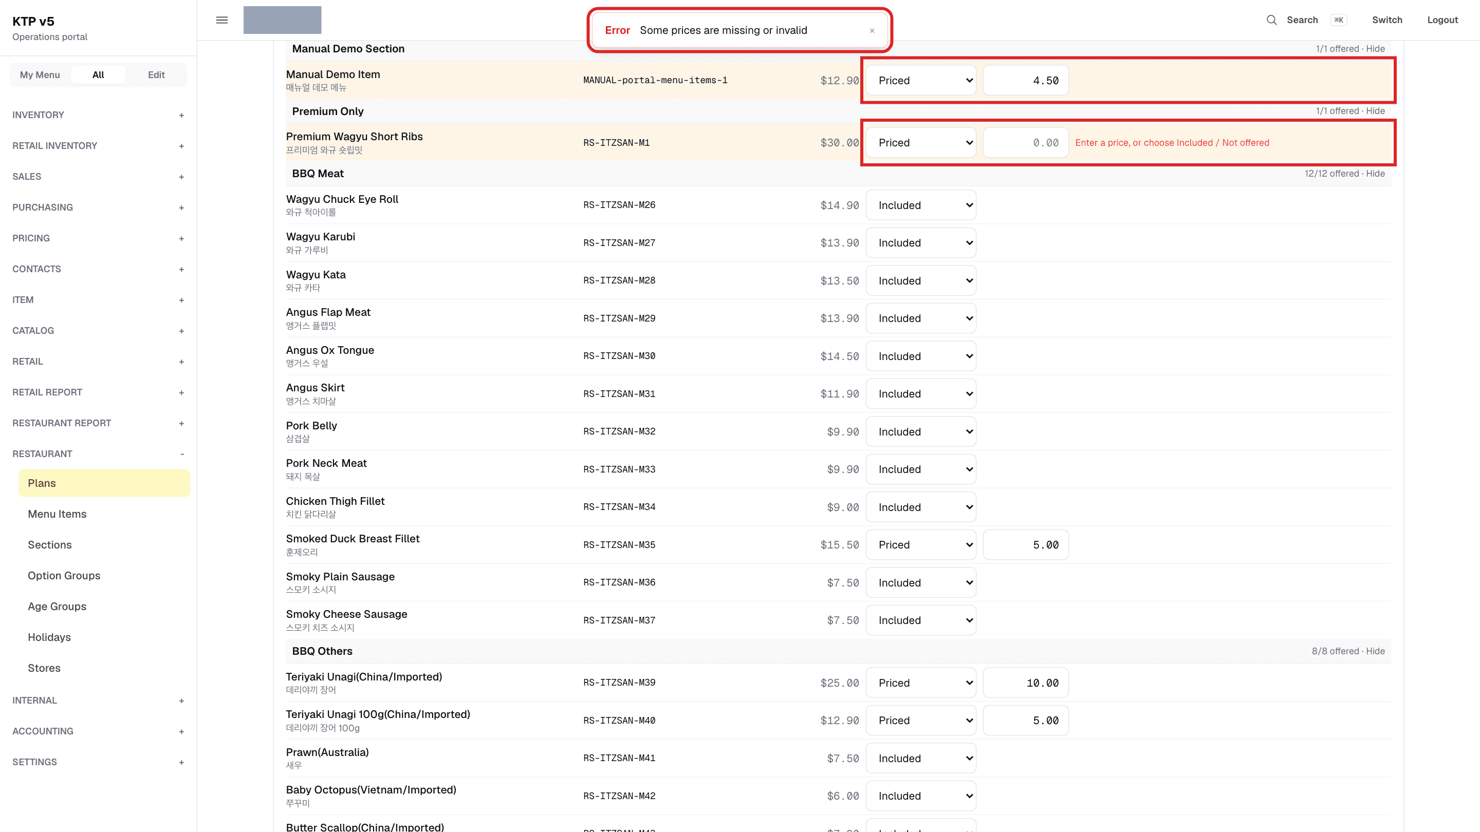Viewport: 1480px width, 832px height.
Task: Open the Option Groups sidebar page
Action: click(x=64, y=575)
